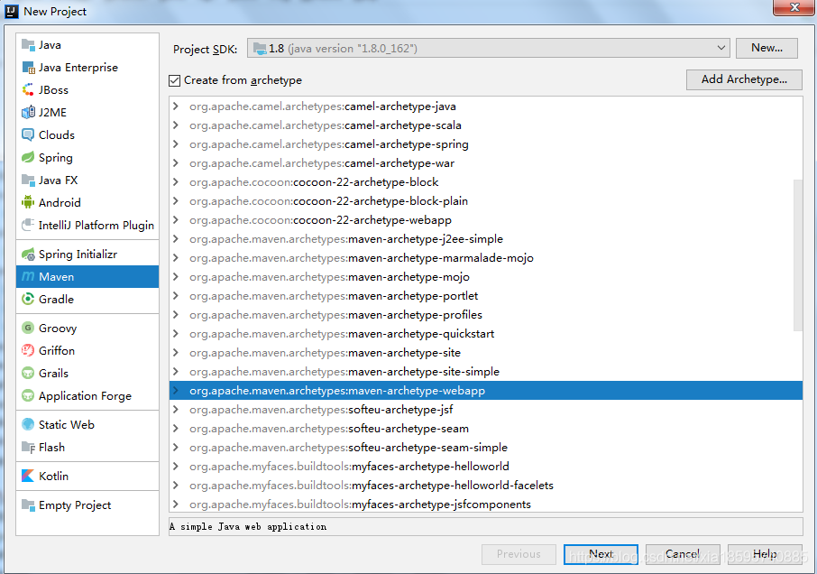Select camel-archetype-war archetype row
This screenshot has width=817, height=574.
486,163
